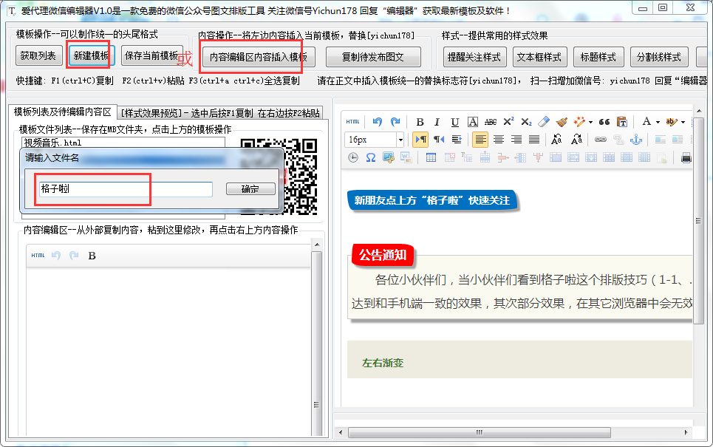Image resolution: width=713 pixels, height=447 pixels.
Task: Open HTML source in left content editor toolbar
Action: 38,256
